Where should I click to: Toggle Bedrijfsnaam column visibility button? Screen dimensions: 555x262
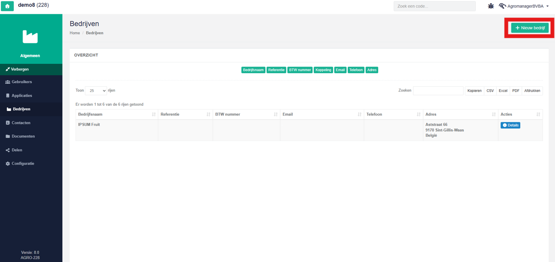253,70
